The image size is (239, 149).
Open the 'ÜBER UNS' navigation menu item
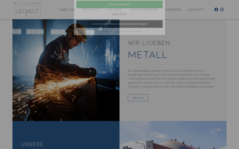[x=68, y=10]
